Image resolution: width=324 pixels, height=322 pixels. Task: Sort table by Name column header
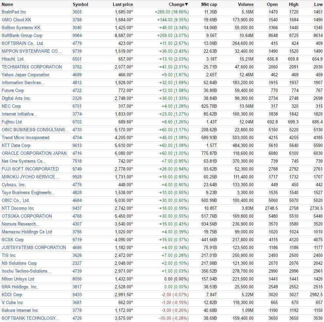(x=7, y=4)
